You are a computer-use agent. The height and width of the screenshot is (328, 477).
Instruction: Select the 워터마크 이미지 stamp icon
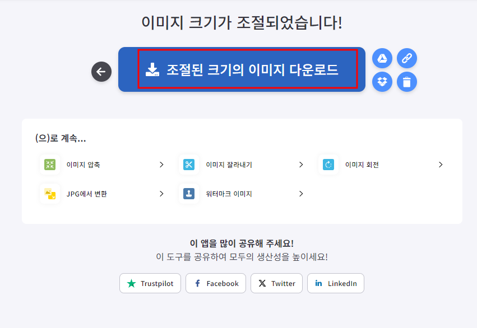pyautogui.click(x=188, y=194)
